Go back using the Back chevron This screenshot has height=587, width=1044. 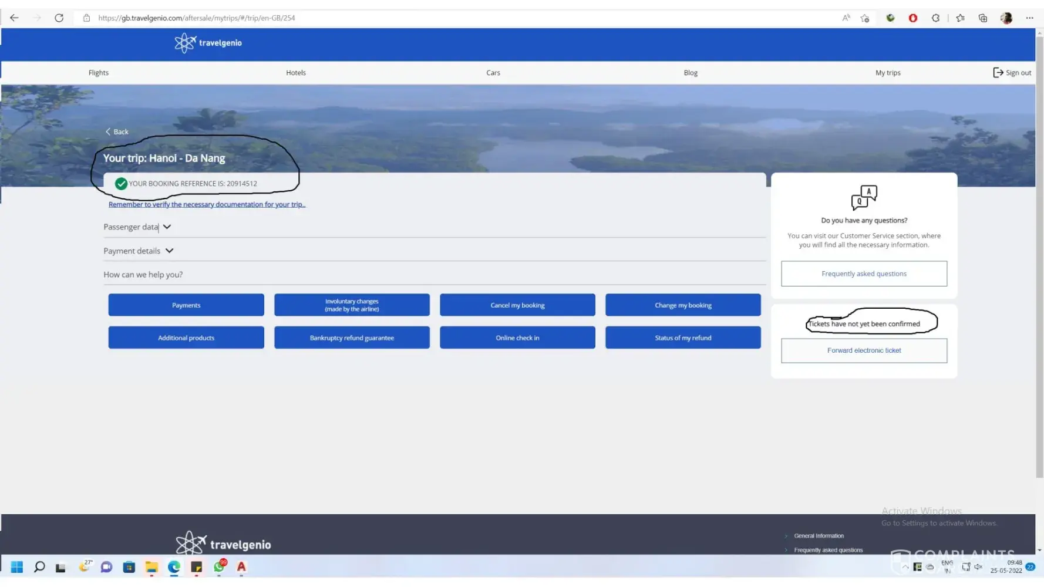point(116,132)
